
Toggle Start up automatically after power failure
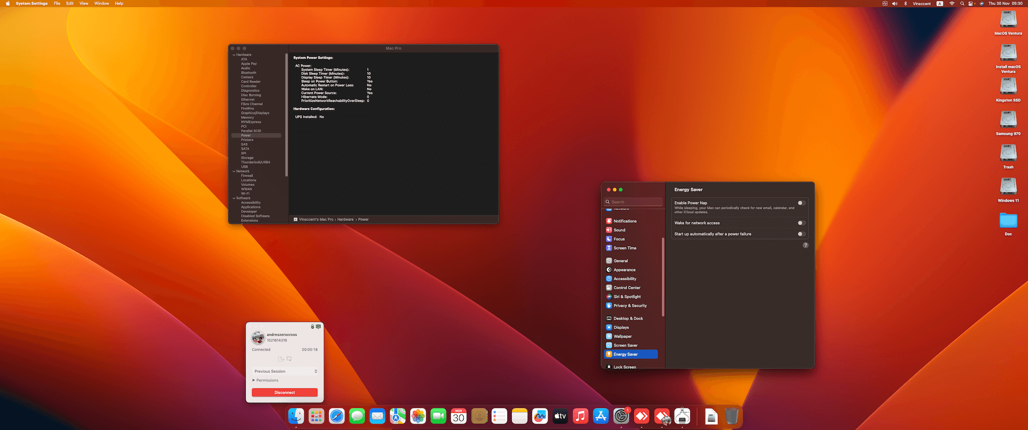(x=801, y=234)
